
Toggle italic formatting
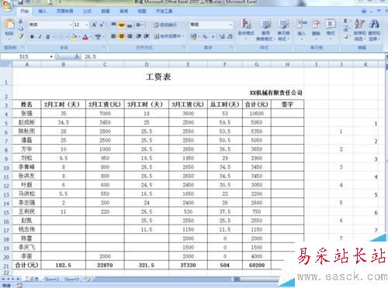(40, 37)
